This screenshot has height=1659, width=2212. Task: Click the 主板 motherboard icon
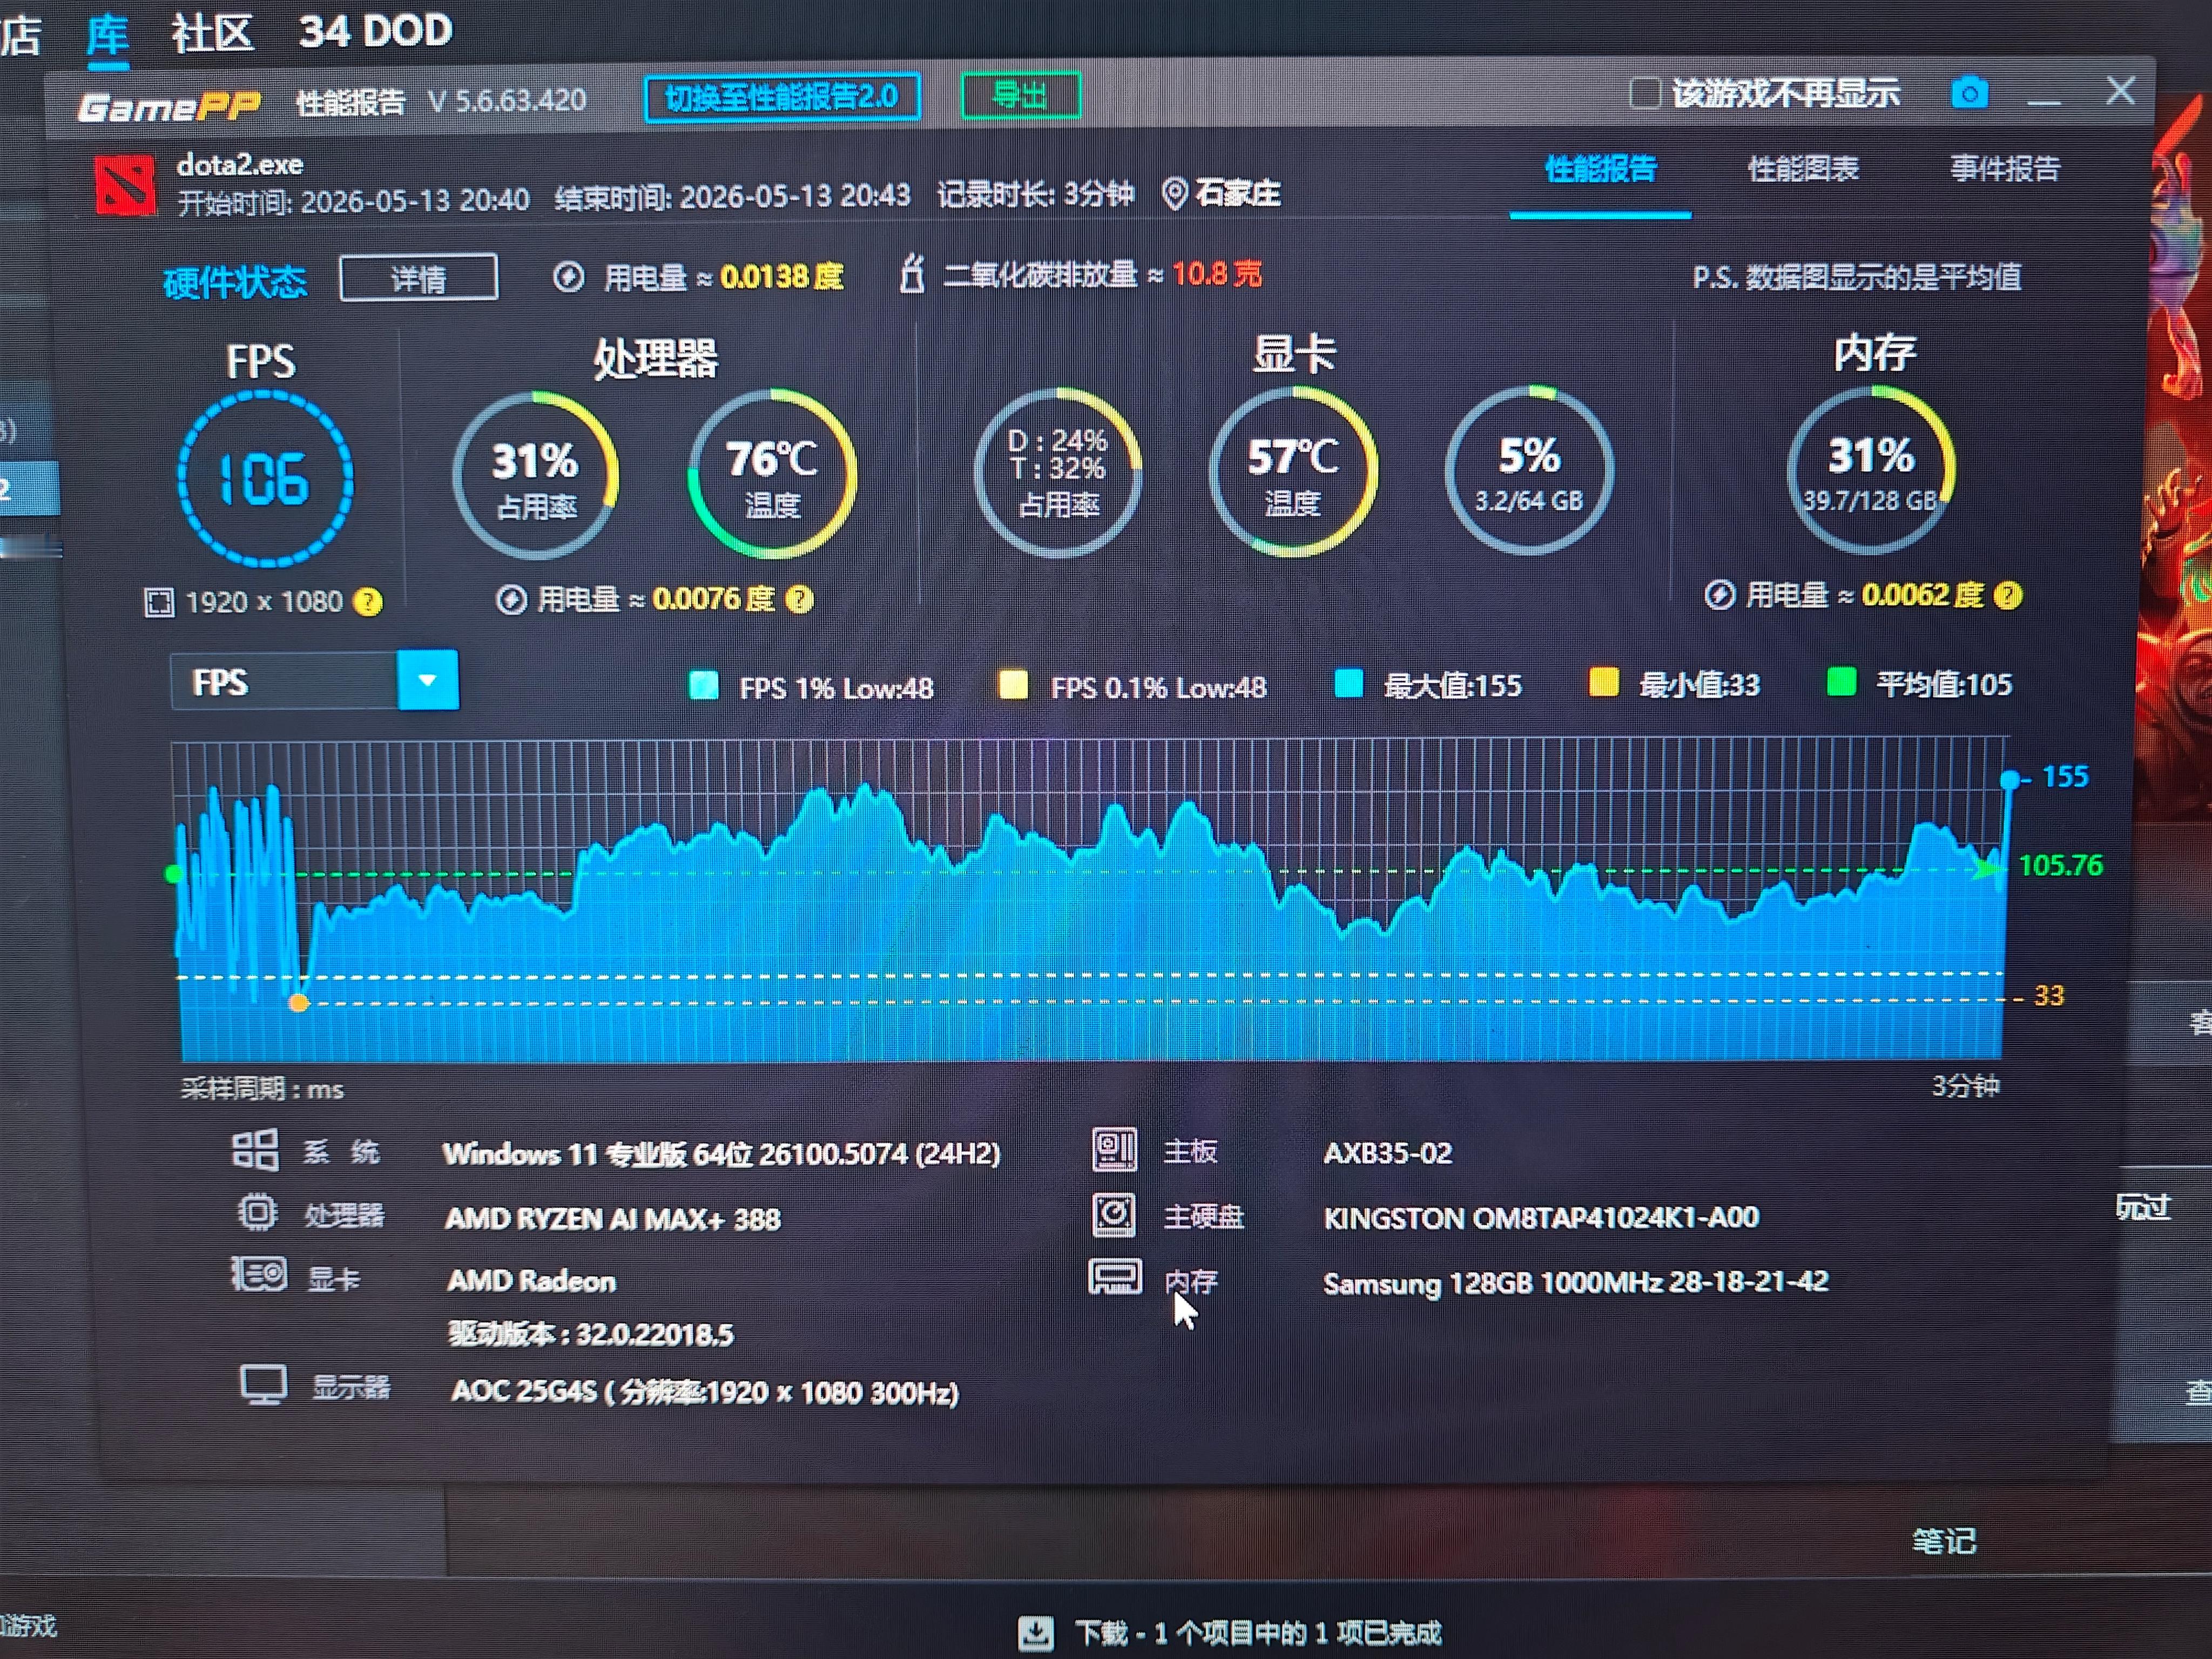click(x=1114, y=1150)
